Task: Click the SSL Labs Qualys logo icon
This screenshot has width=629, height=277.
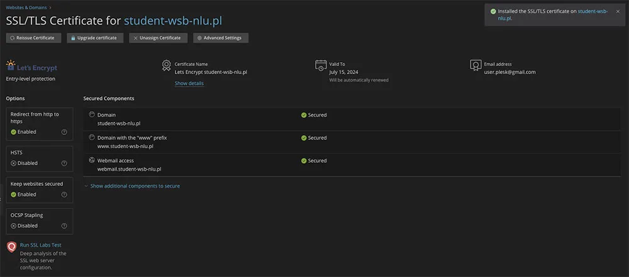Action: 11,246
